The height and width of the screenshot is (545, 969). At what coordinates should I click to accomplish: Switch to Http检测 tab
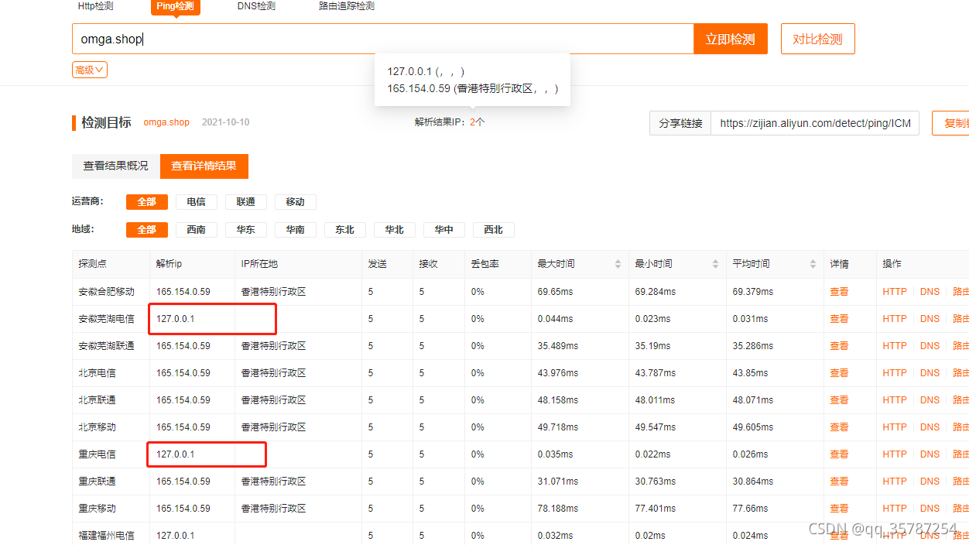click(x=95, y=6)
